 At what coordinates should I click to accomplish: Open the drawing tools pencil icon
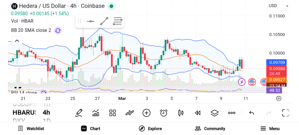[79, 113]
